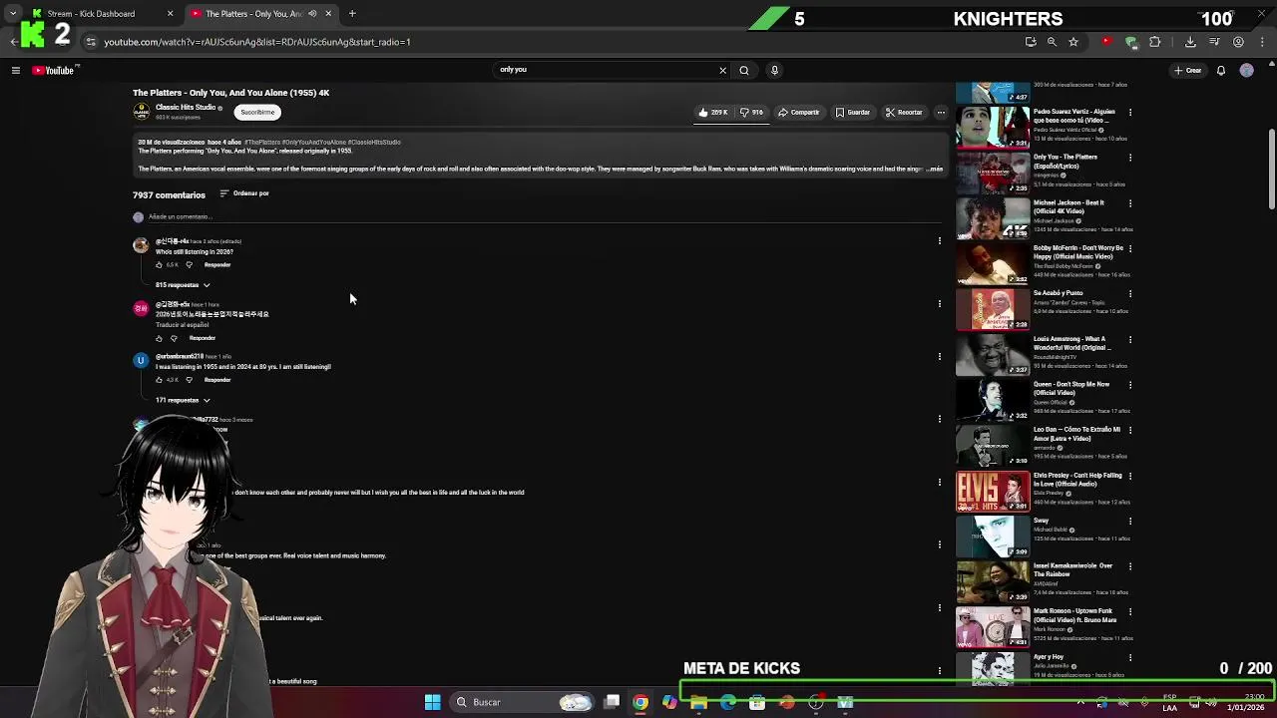Like the Korean comment
Screen dimensions: 1277x718
(159, 338)
